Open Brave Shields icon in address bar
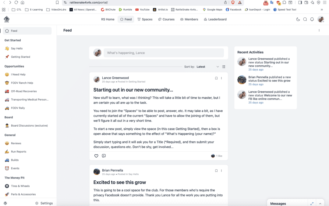This screenshot has height=206, width=329. (233, 2)
